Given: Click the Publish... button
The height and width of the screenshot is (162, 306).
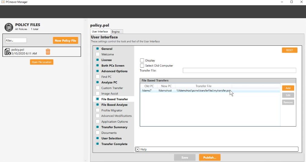Looking at the screenshot, I should pyautogui.click(x=210, y=157).
